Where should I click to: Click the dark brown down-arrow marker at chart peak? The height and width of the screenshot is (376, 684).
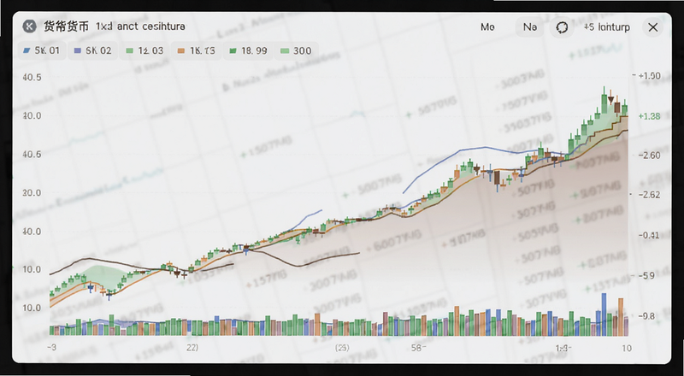tap(610, 98)
